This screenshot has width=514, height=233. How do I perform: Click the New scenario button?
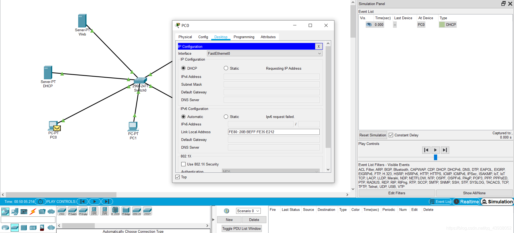(229, 220)
